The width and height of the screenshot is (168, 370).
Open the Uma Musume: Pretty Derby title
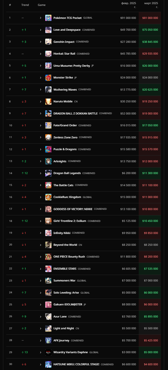72,66
